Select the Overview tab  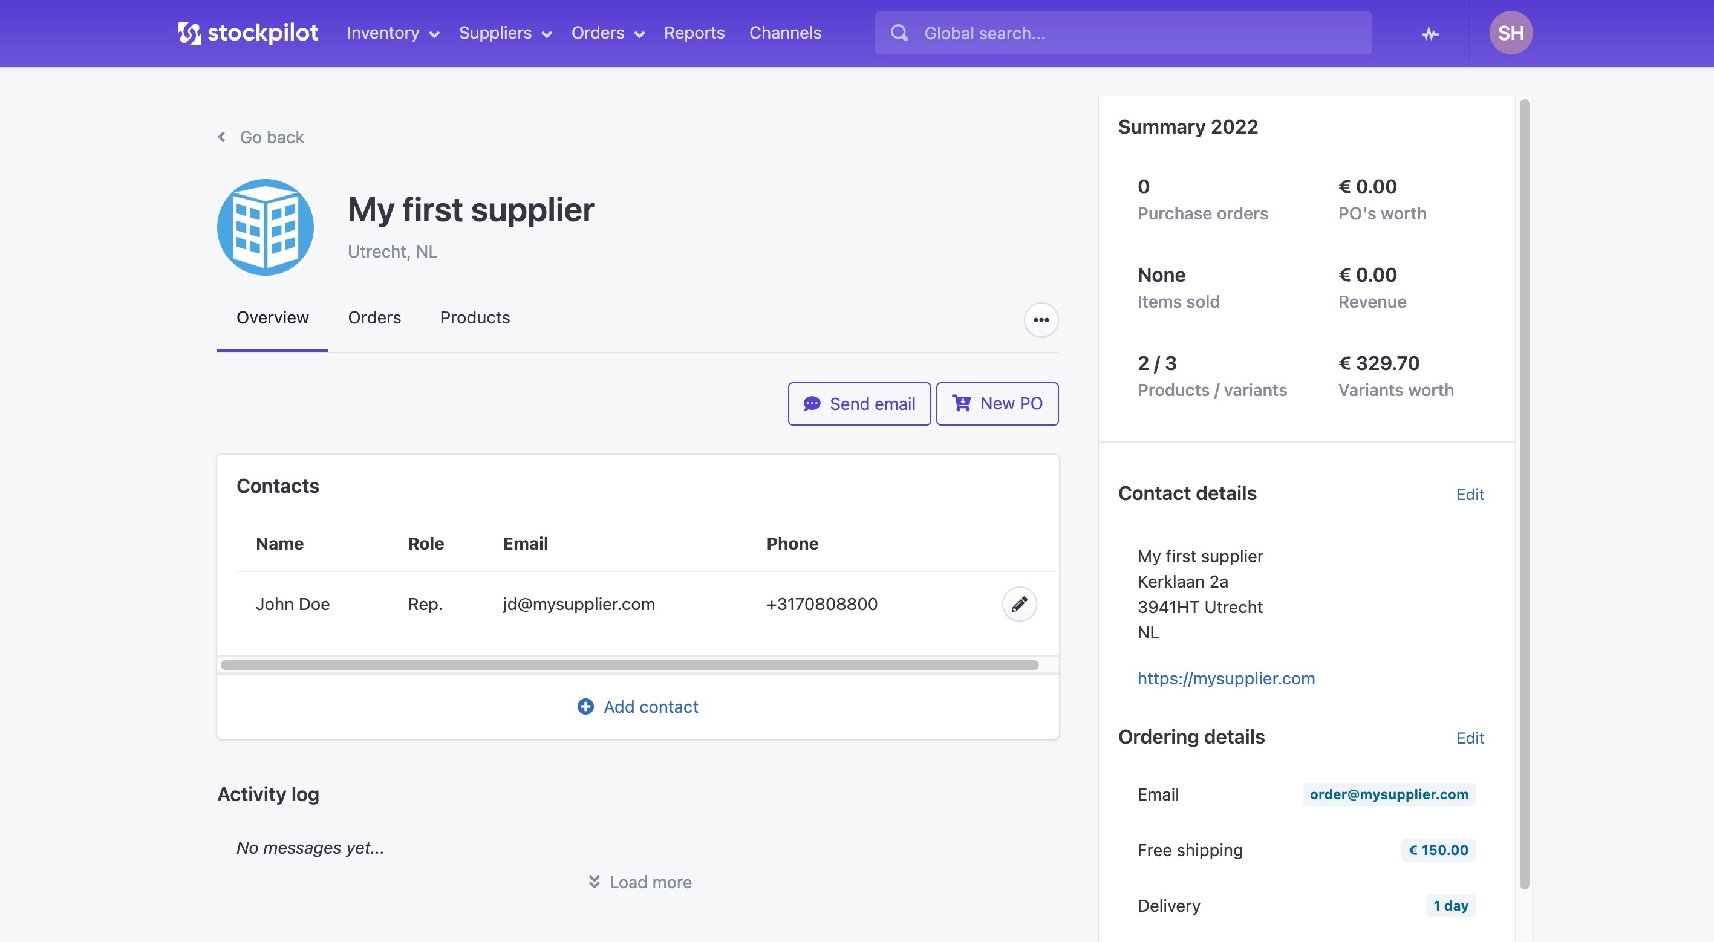coord(272,318)
